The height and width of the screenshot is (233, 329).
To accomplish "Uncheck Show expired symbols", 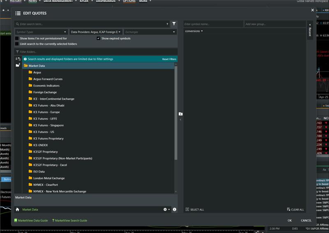I will [x=98, y=38].
